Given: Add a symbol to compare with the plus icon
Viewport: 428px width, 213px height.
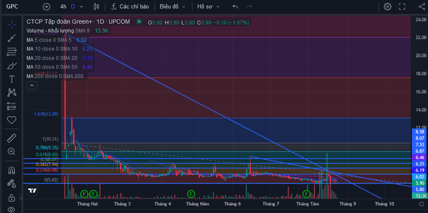Looking at the screenshot, I should 47,7.
